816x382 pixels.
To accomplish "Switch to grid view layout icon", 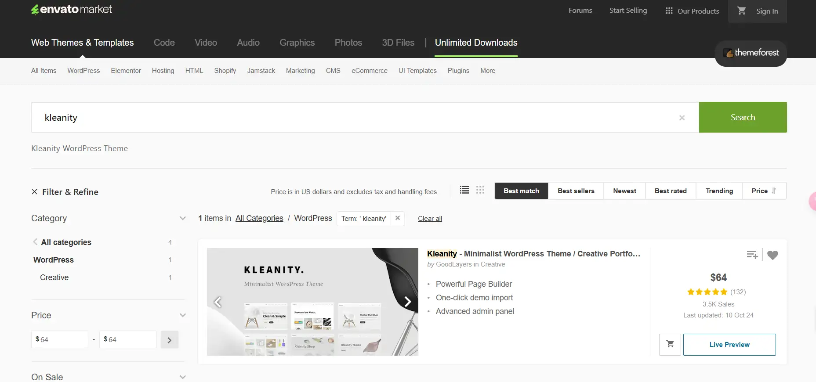I will 480,190.
